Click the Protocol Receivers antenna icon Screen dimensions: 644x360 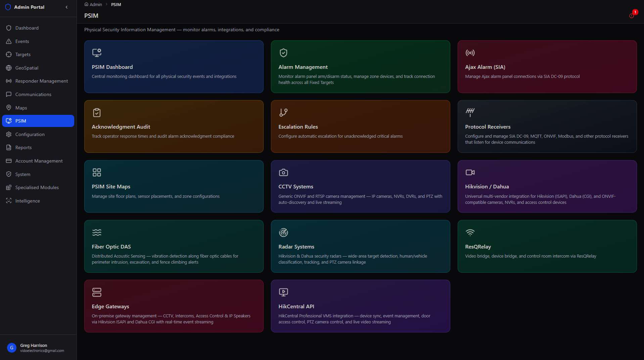(470, 113)
